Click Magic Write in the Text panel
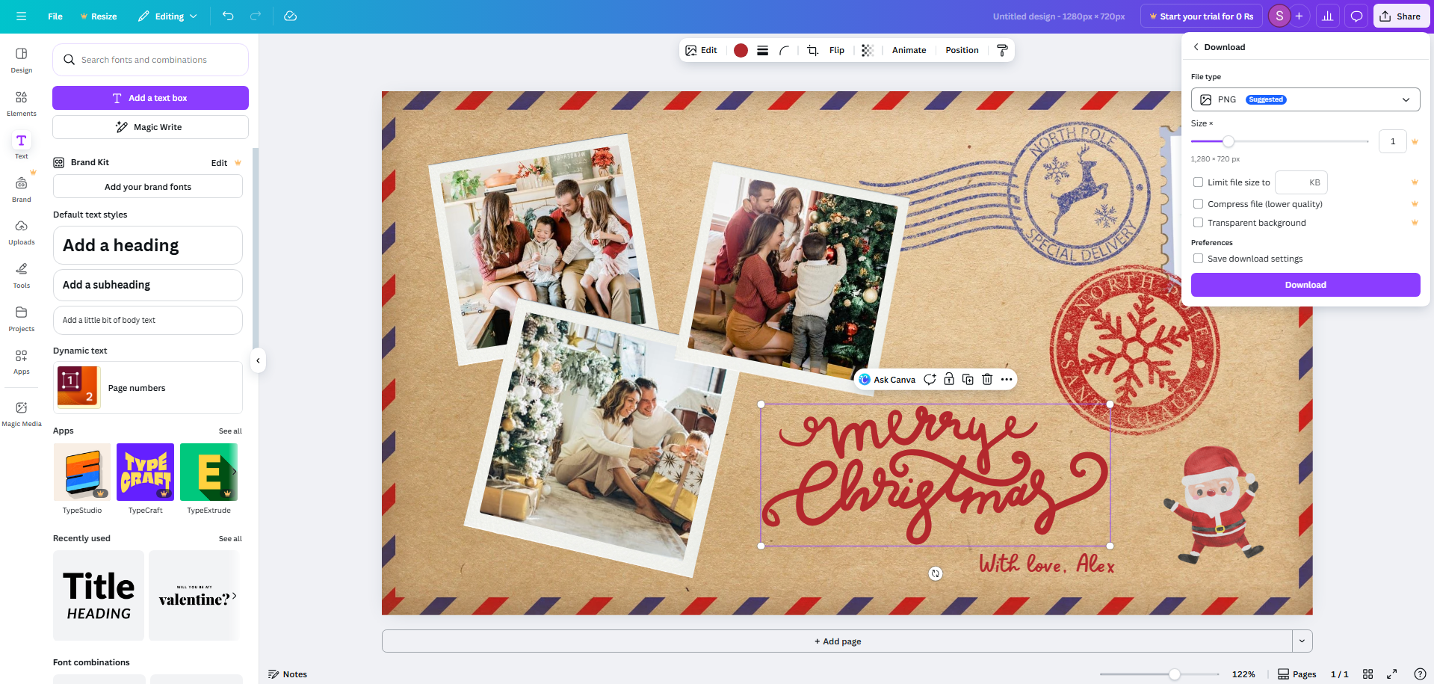1434x684 pixels. point(149,126)
